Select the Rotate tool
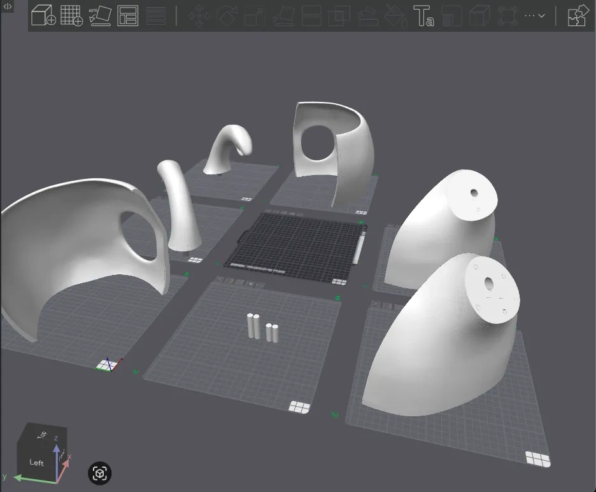Image resolution: width=596 pixels, height=492 pixels. coord(227,16)
